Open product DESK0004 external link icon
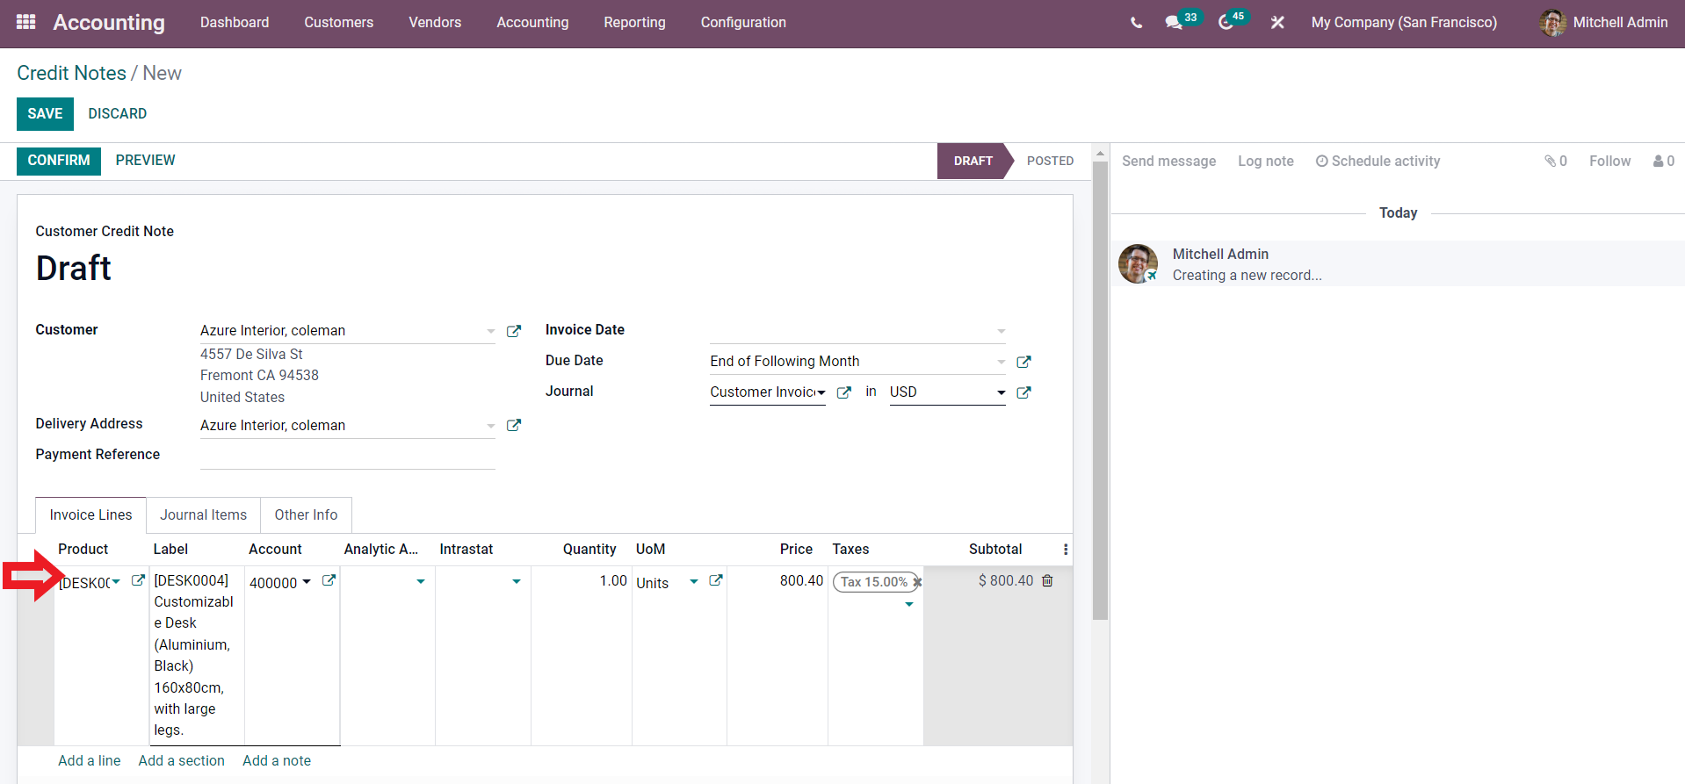This screenshot has height=784, width=1685. tap(138, 580)
